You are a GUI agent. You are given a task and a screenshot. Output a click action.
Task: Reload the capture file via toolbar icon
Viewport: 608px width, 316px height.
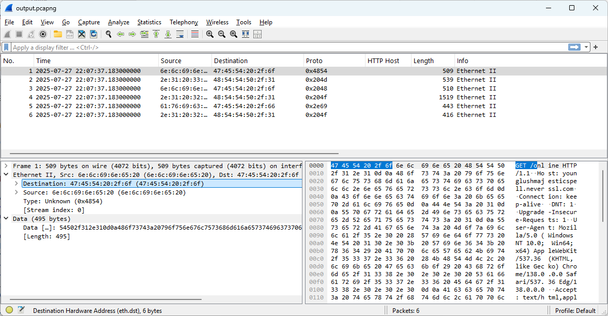(x=94, y=34)
